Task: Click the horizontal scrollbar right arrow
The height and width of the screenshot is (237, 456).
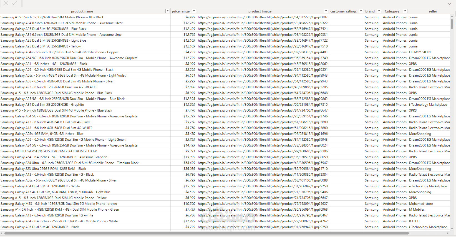Action: click(x=447, y=233)
